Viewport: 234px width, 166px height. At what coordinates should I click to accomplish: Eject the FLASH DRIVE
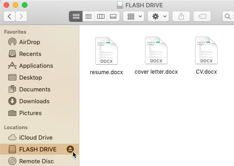pos(70,149)
